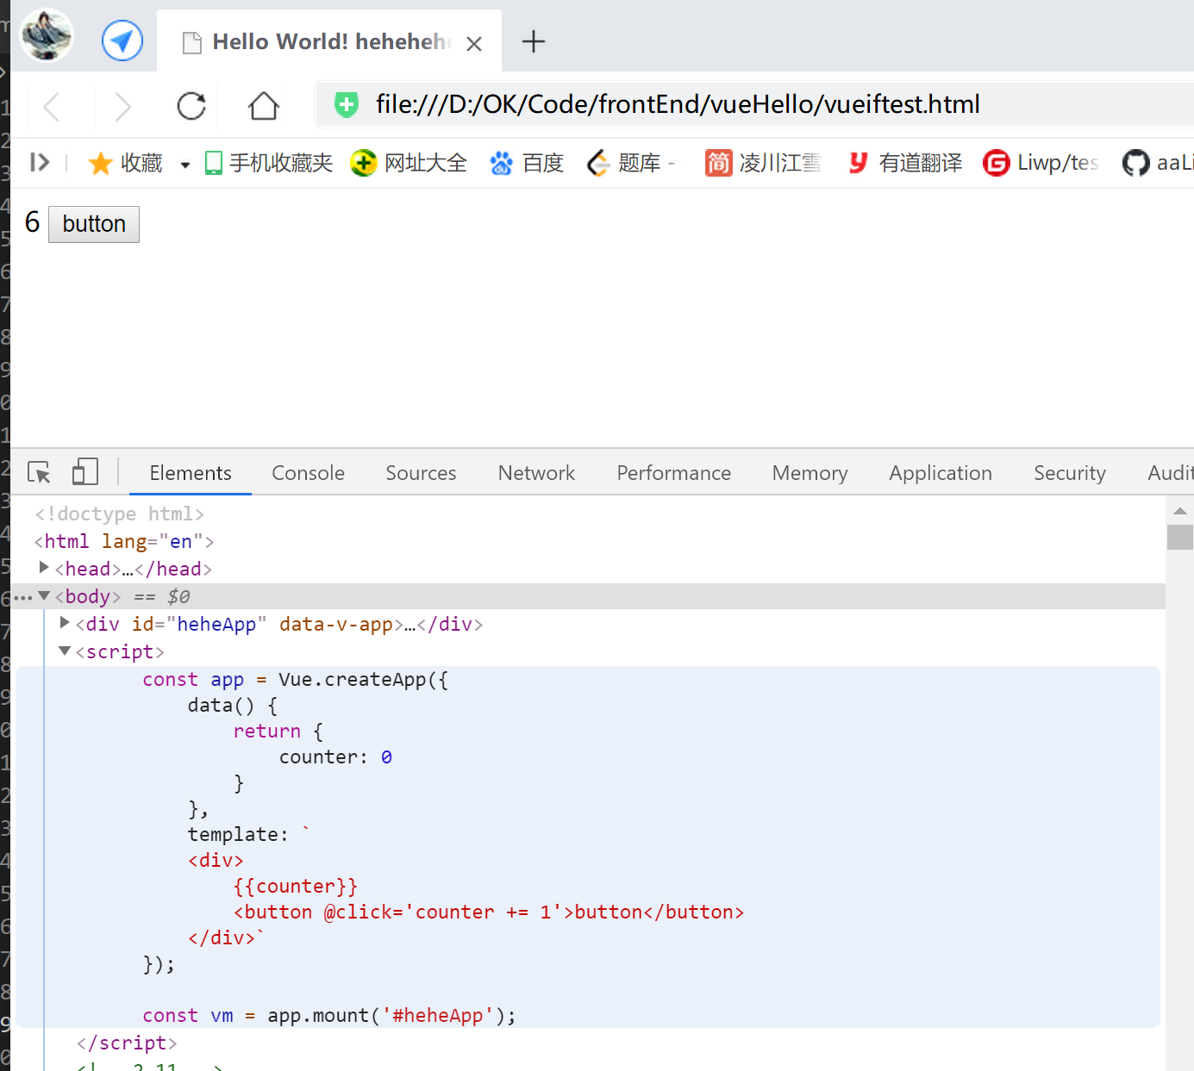This screenshot has width=1194, height=1071.
Task: Open the GitHub aaLi bookmark
Action: (1158, 163)
